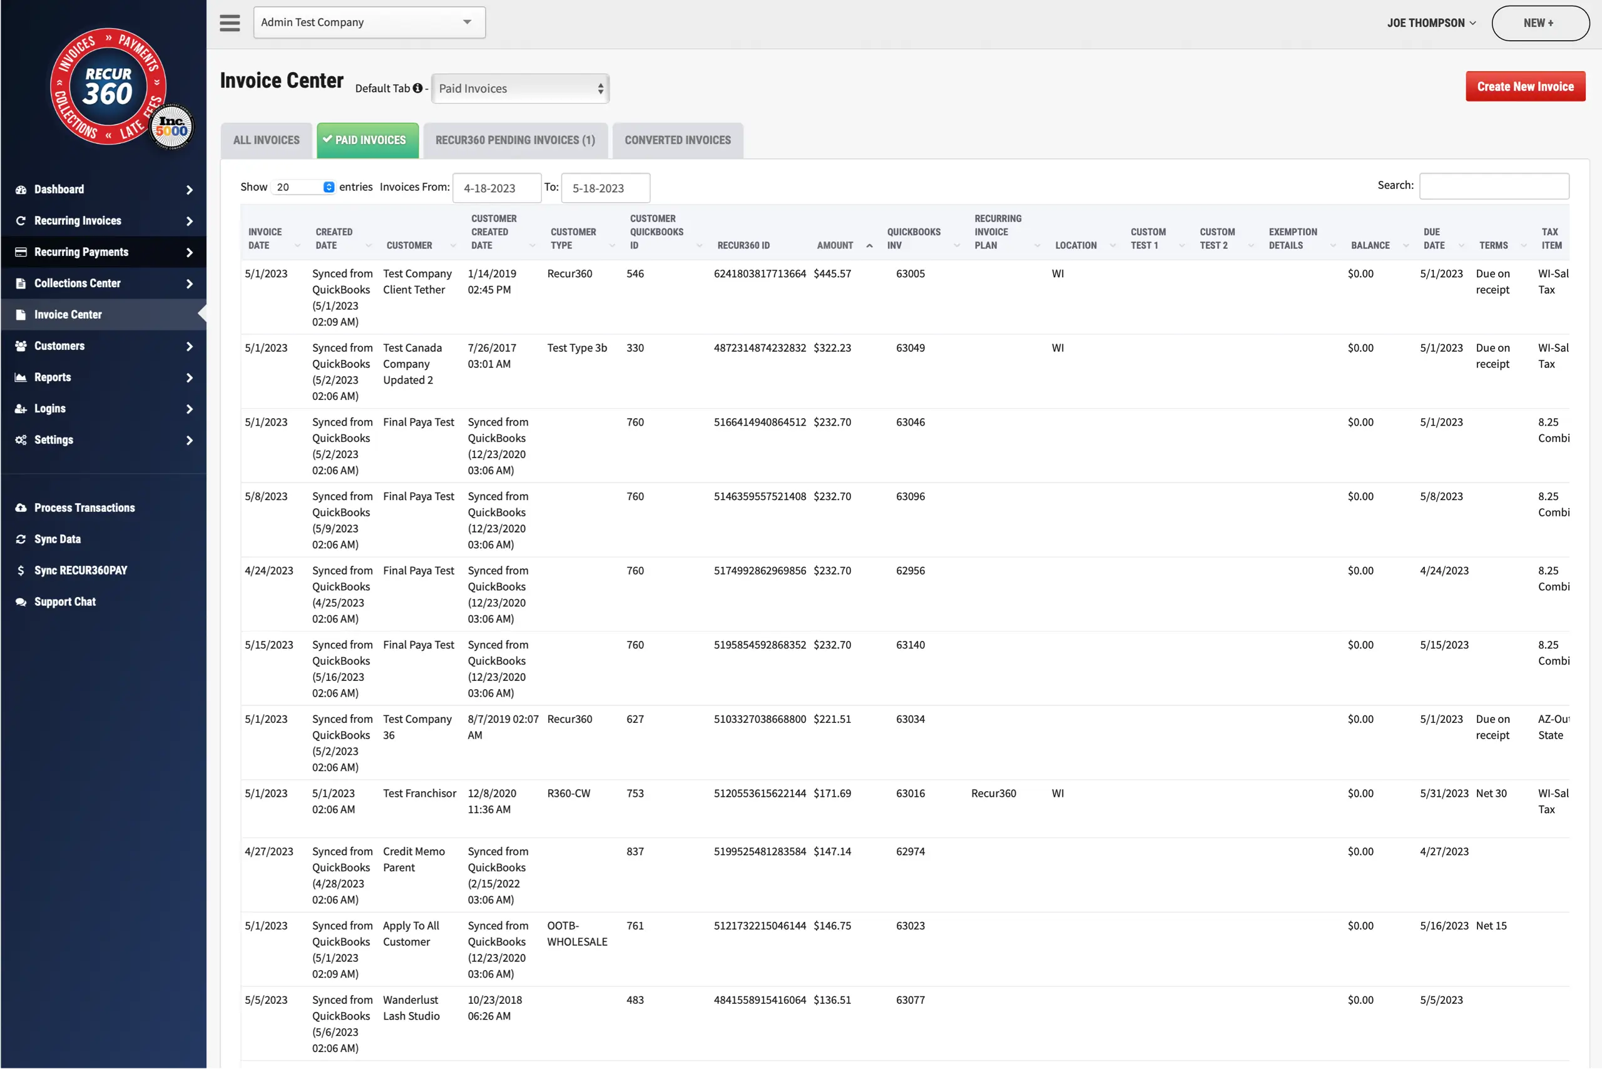Click the Invoice Center file icon

[x=21, y=315]
